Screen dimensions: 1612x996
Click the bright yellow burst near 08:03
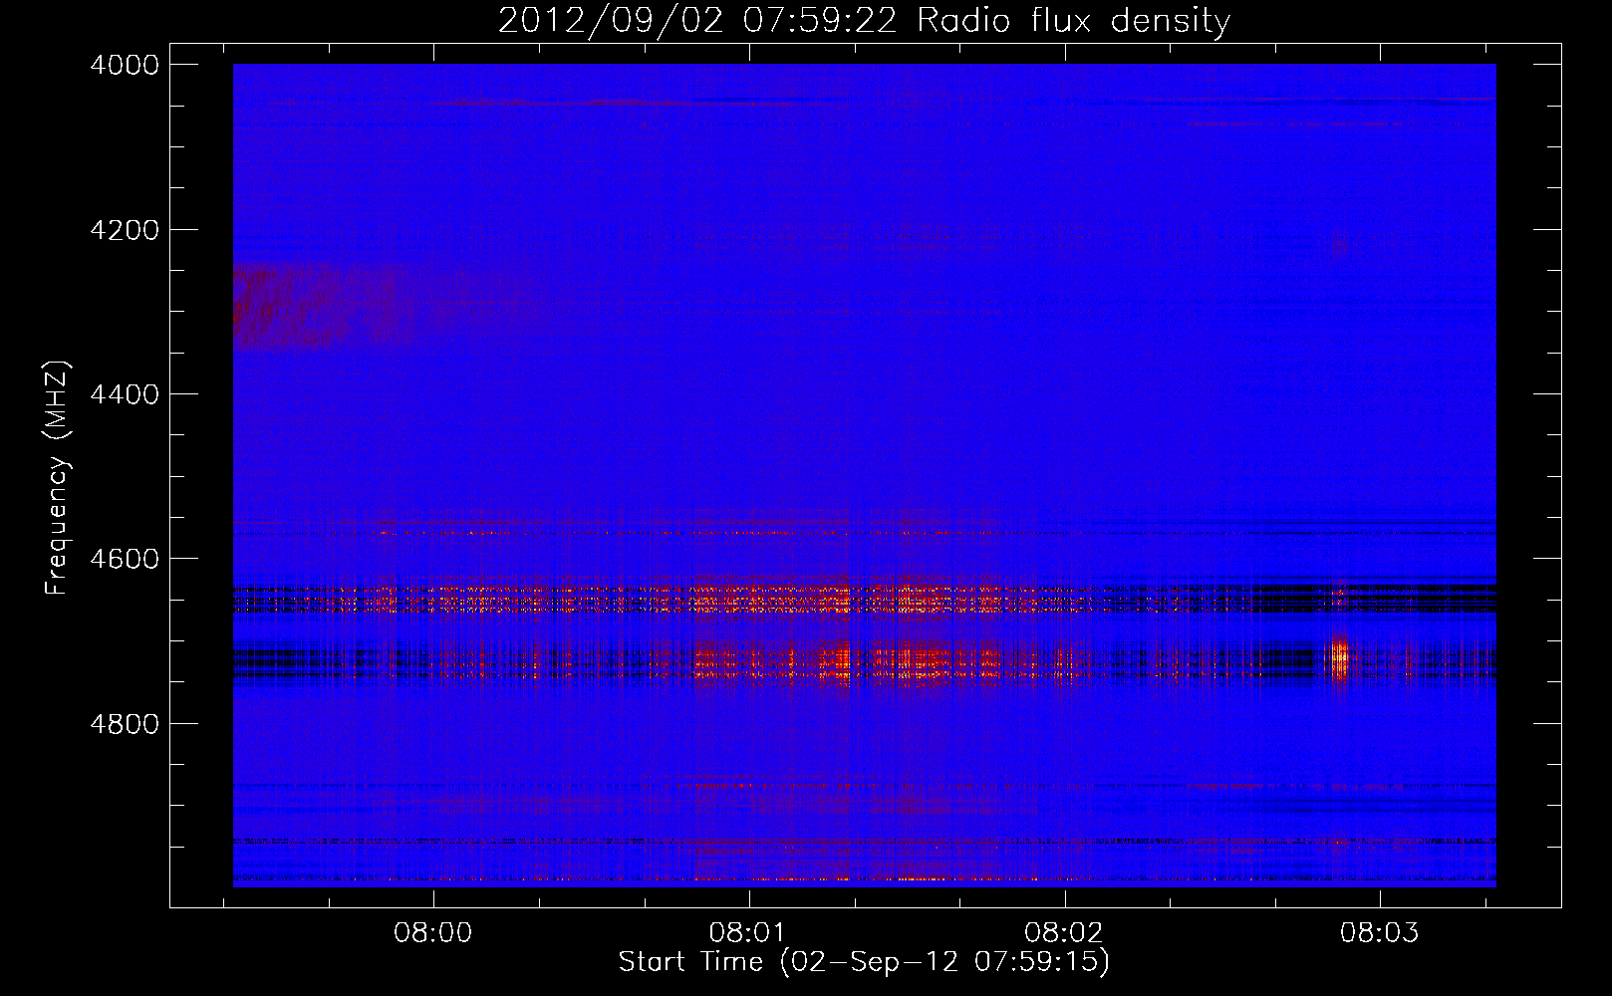pyautogui.click(x=1340, y=656)
